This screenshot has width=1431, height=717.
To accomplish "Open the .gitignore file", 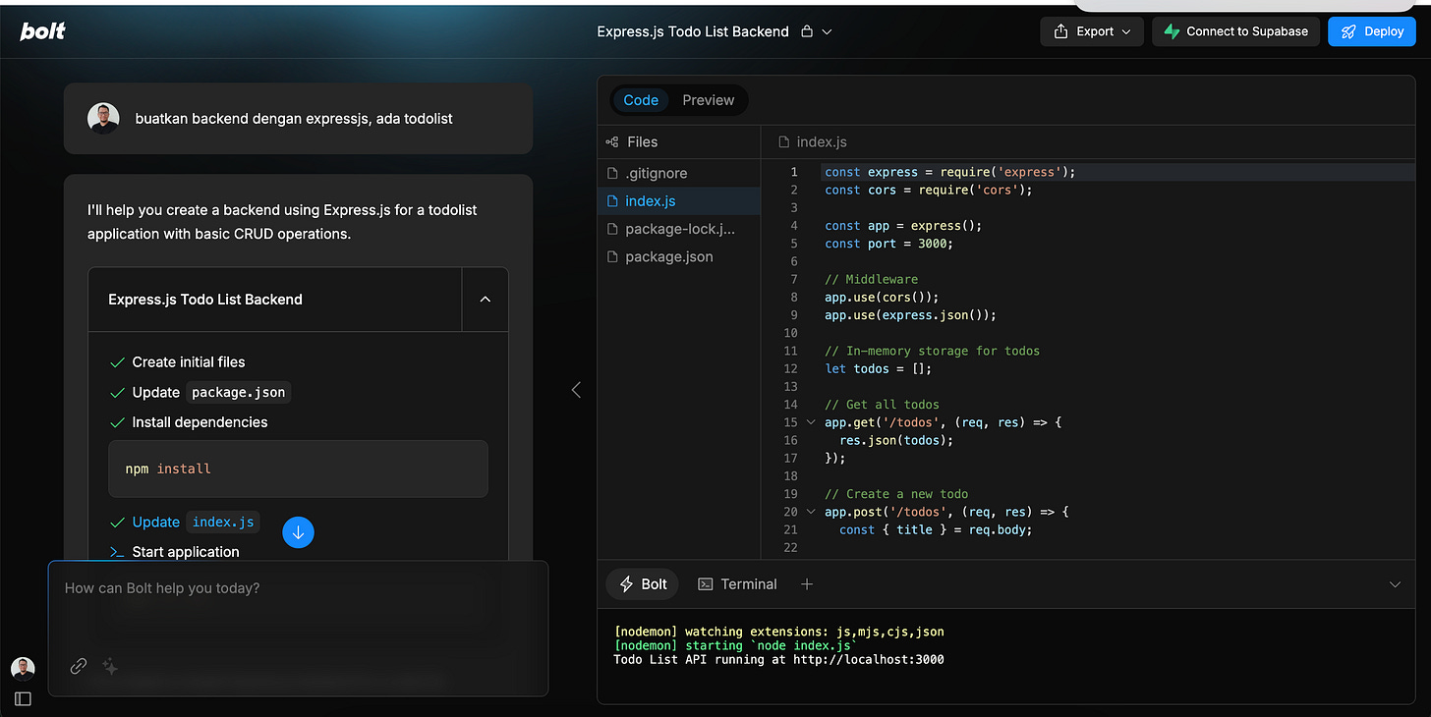I will 679,173.
